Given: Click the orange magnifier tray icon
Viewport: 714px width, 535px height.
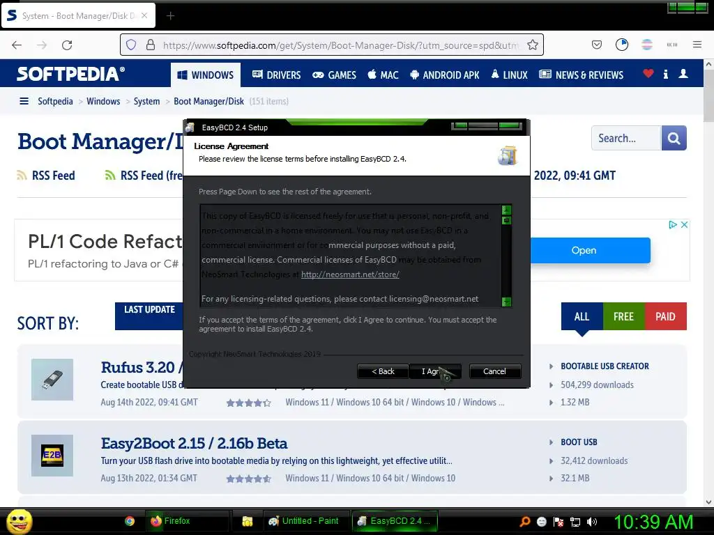Looking at the screenshot, I should click(524, 522).
